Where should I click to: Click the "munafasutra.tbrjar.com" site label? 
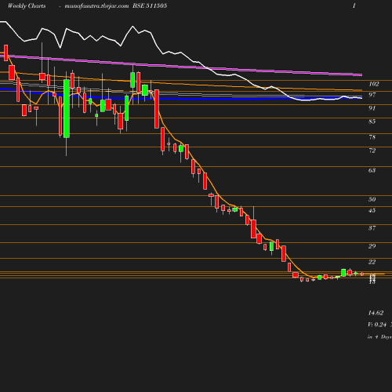pos(96,6)
